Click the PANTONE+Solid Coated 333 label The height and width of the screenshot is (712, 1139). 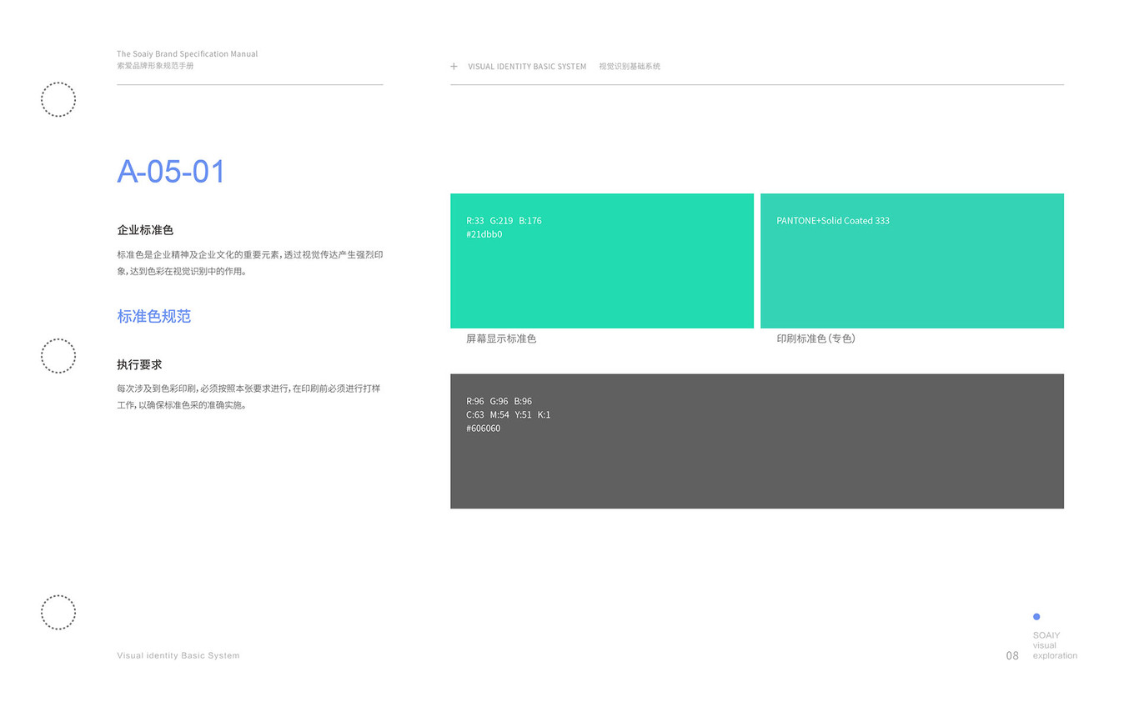pyautogui.click(x=833, y=221)
